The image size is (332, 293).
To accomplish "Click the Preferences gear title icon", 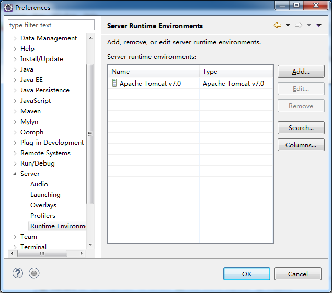I will click(8, 8).
